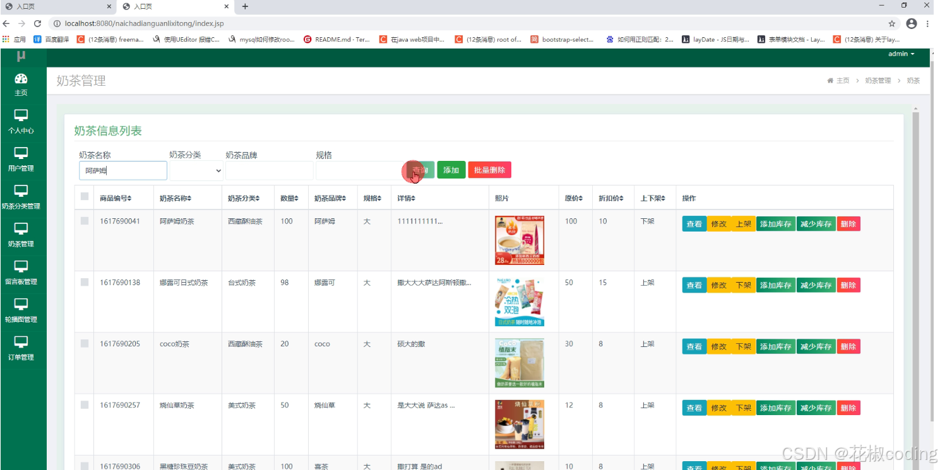Select 奶茶管理 in the sidebar
940x470 pixels.
pyautogui.click(x=21, y=235)
